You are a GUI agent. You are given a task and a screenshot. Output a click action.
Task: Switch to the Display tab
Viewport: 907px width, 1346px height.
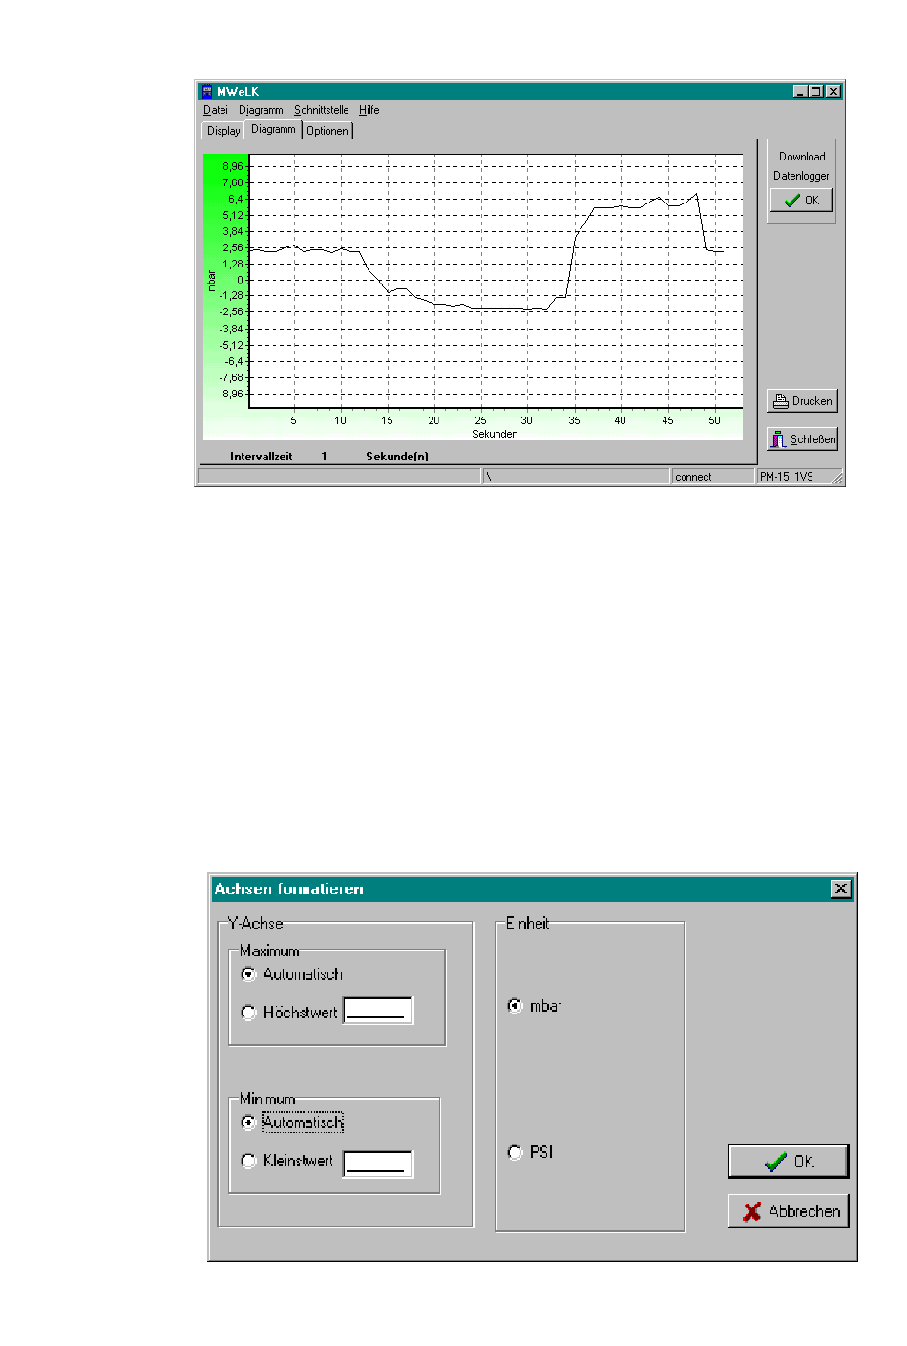[x=223, y=131]
